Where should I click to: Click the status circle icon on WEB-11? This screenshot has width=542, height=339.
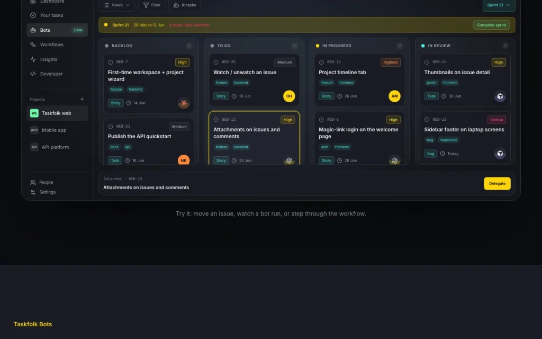[321, 63]
